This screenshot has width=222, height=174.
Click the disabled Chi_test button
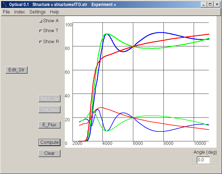[x=49, y=110]
